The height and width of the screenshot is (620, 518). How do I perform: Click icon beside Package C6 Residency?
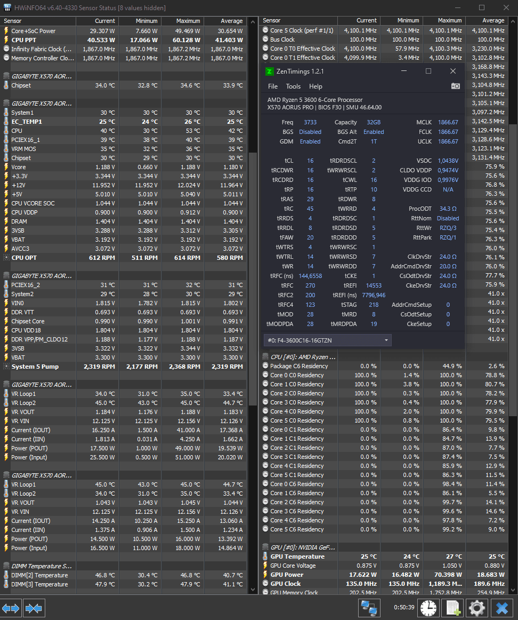[x=265, y=365]
